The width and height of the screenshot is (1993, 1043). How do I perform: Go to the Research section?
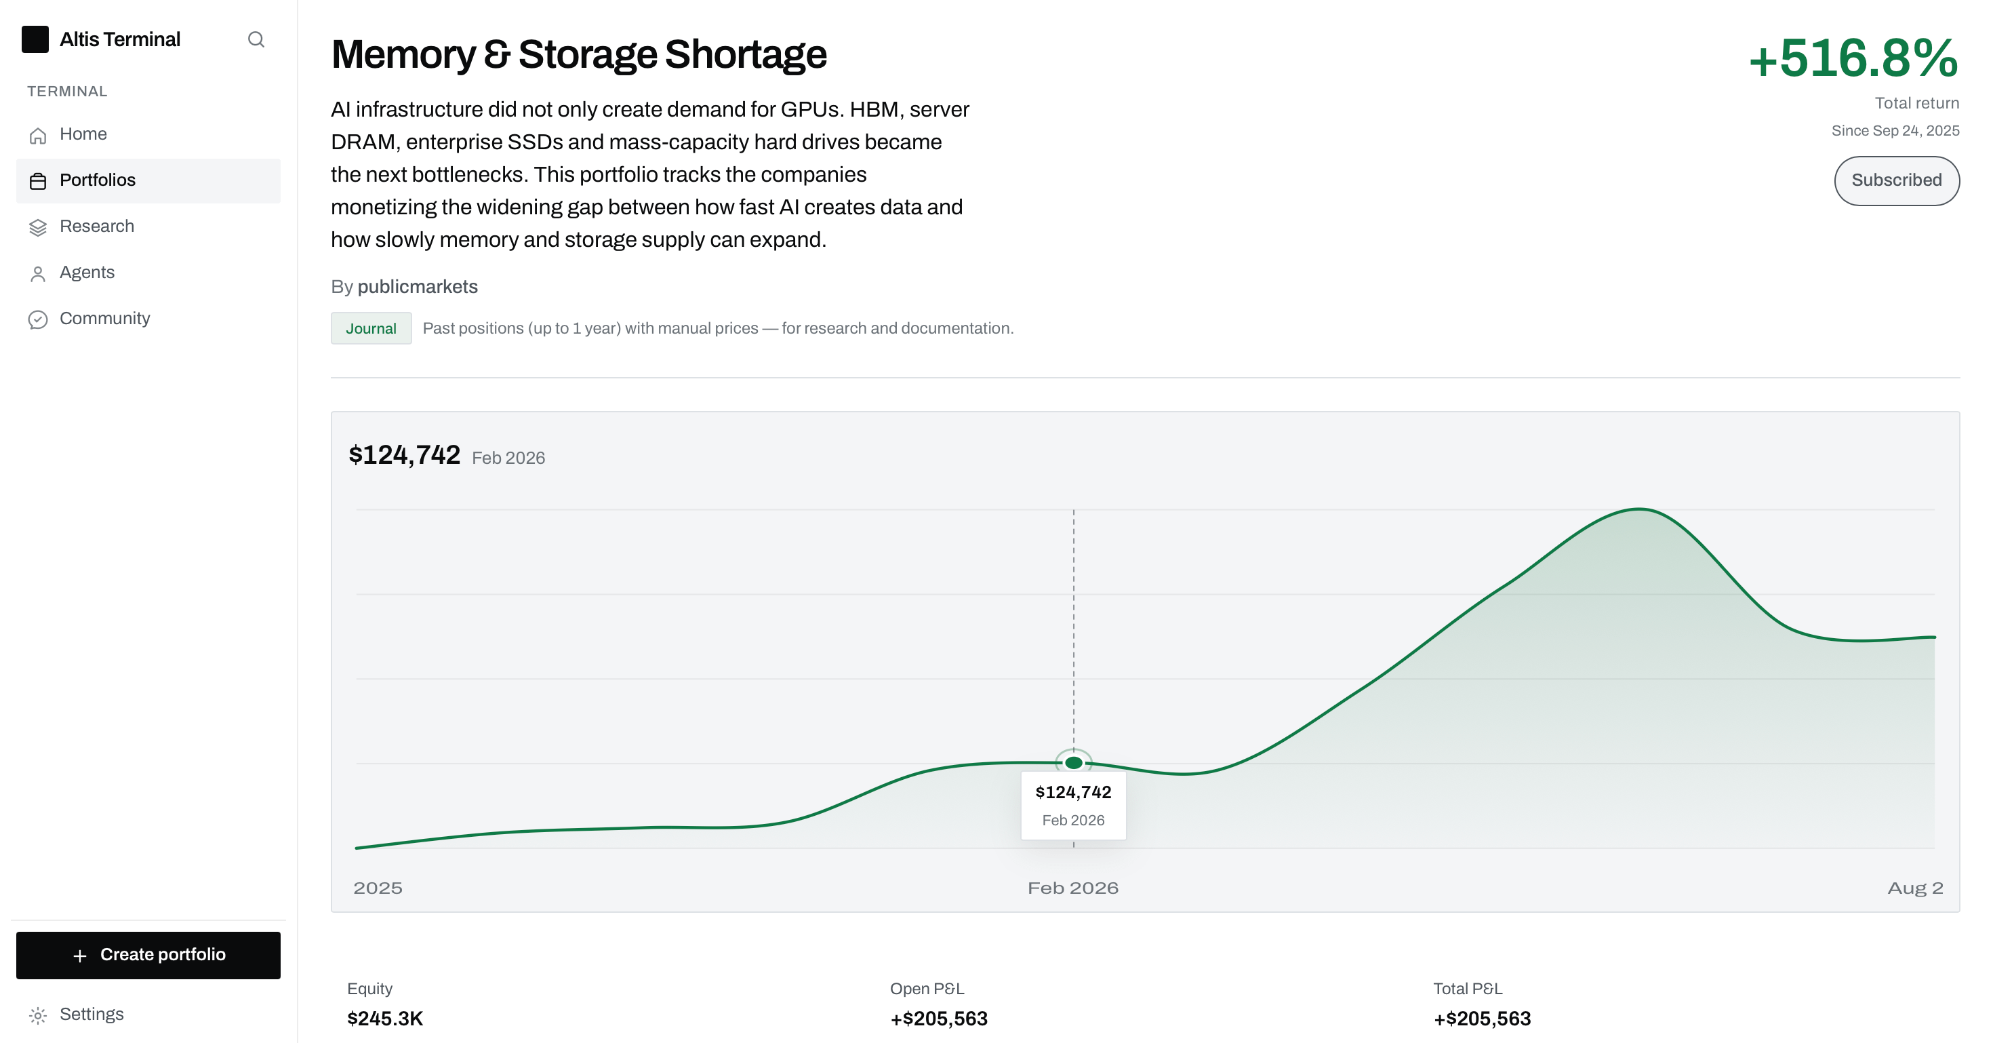tap(148, 226)
